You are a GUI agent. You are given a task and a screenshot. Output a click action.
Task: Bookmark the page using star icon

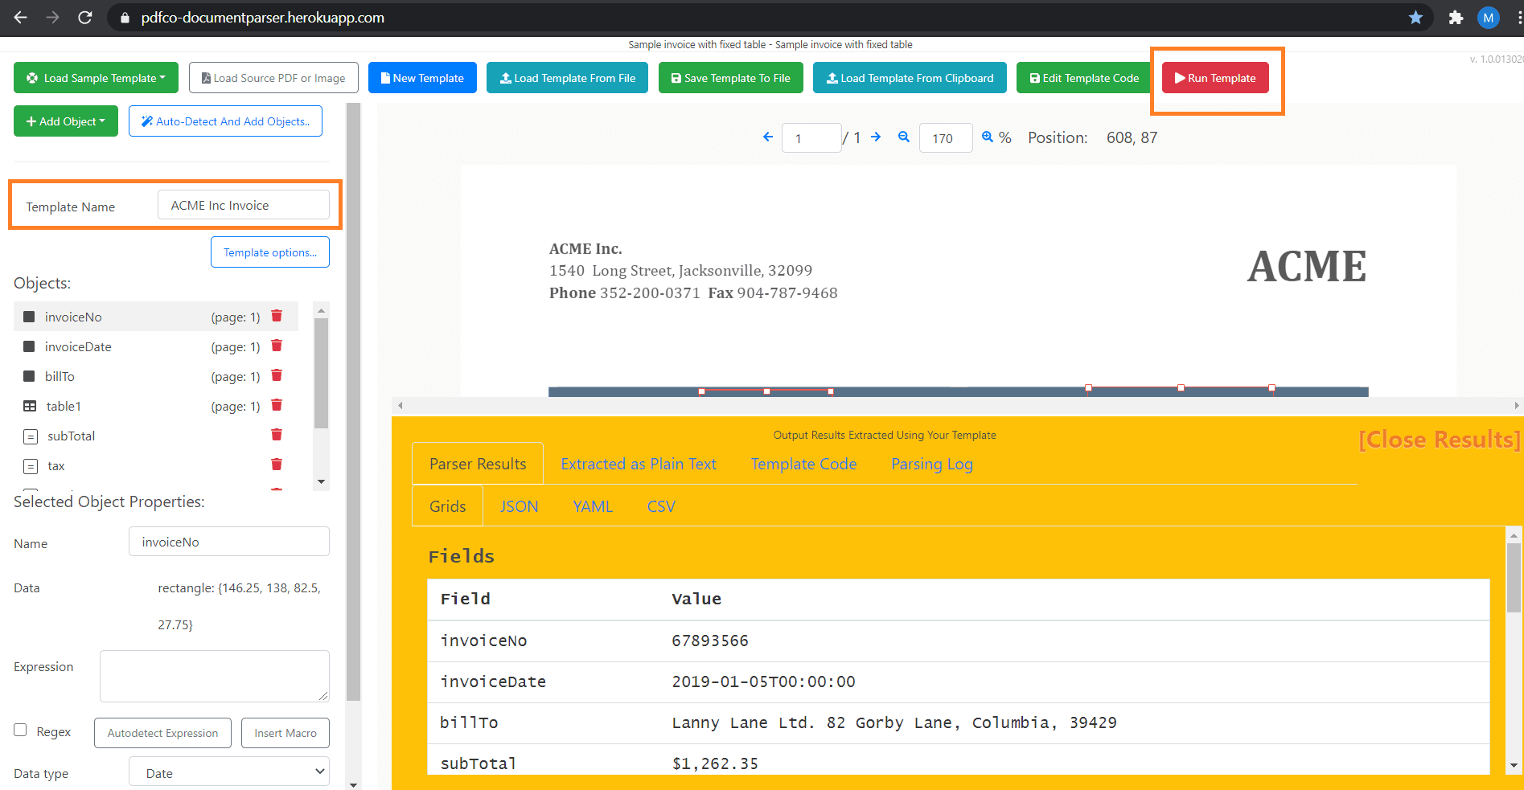(1415, 17)
